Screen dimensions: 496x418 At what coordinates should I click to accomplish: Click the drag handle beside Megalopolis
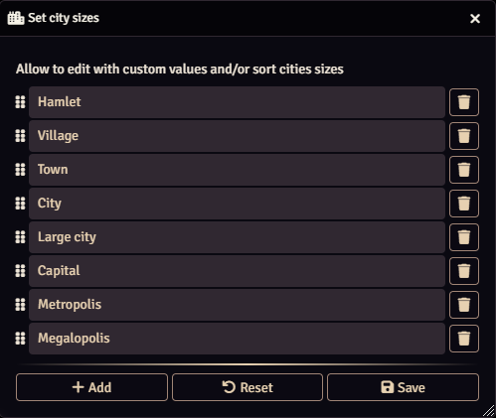(20, 339)
